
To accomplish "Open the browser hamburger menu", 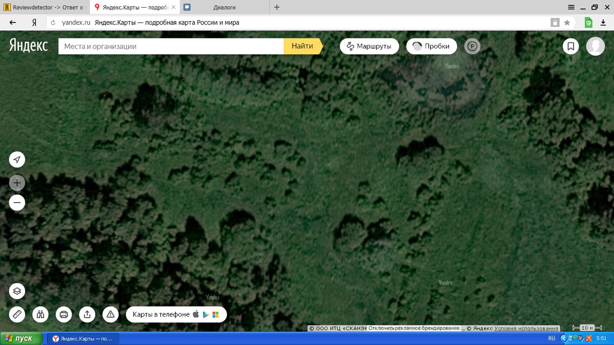I will click(x=571, y=7).
